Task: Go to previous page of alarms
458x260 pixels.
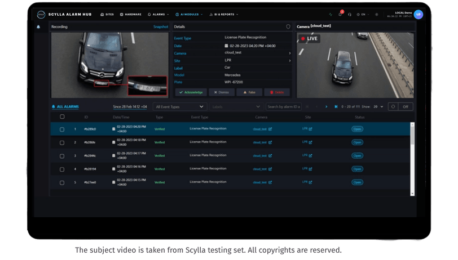Action: [x=316, y=107]
